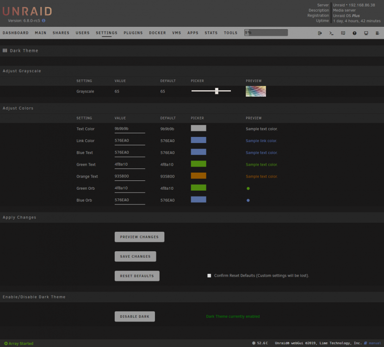384x347 pixels.
Task: Click the Preview Changes button
Action: [x=139, y=237]
